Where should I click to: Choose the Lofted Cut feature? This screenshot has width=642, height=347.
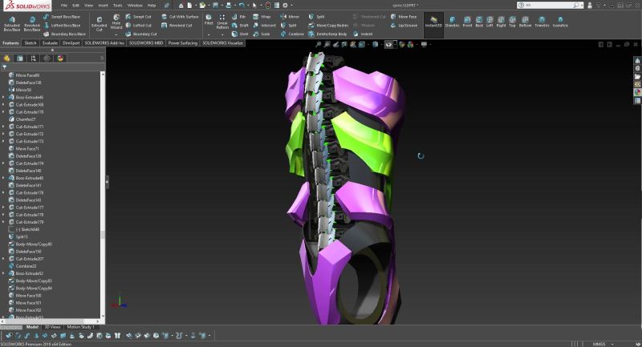138,26
